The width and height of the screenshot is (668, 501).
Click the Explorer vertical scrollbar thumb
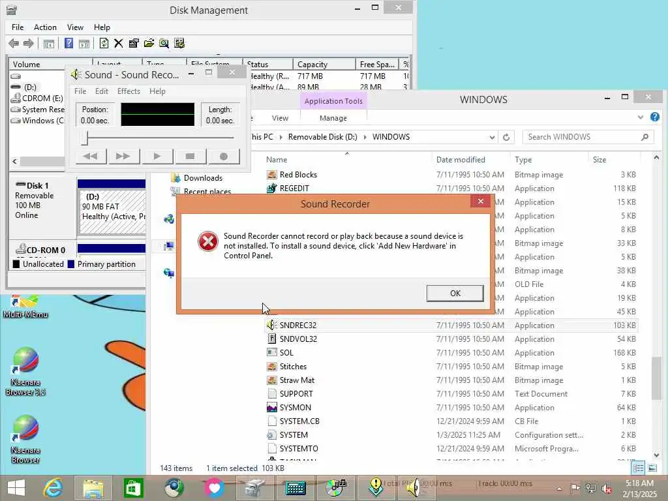656,378
